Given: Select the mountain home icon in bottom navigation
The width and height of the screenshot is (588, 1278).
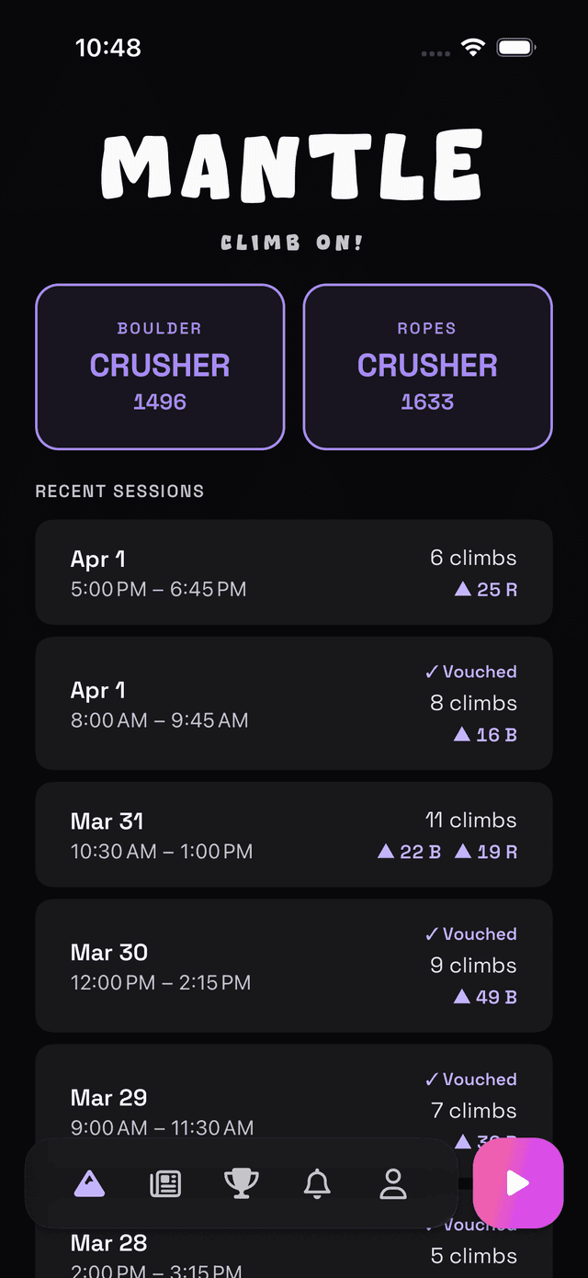Looking at the screenshot, I should tap(89, 1183).
